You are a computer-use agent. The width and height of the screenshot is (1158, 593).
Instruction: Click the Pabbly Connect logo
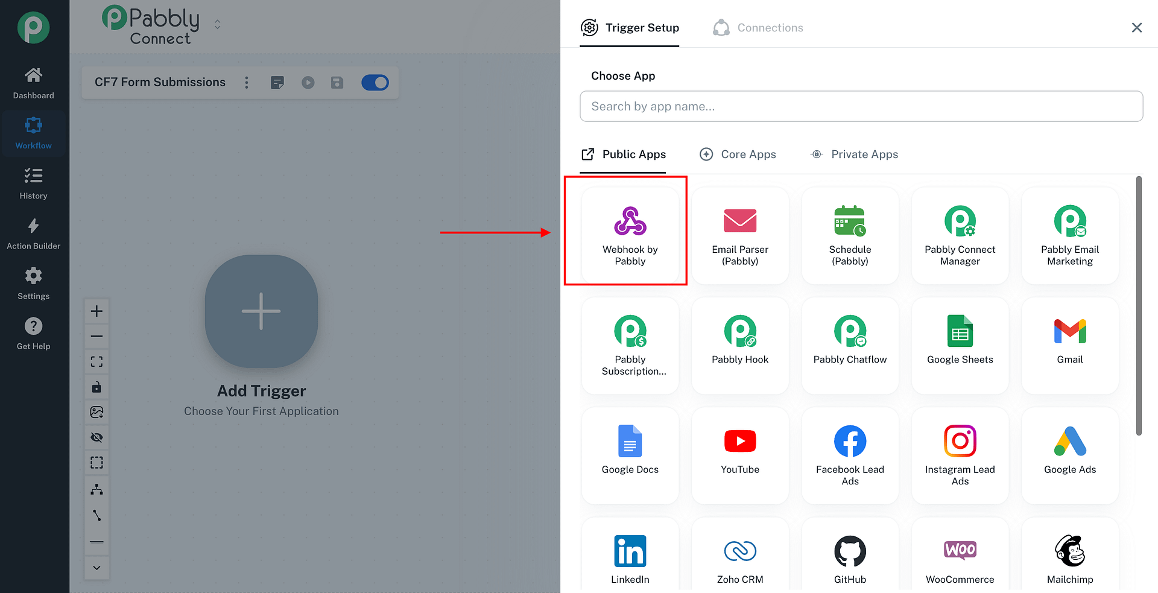[x=151, y=25]
